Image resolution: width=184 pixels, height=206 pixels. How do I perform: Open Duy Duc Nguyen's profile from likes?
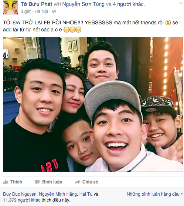point(20,194)
